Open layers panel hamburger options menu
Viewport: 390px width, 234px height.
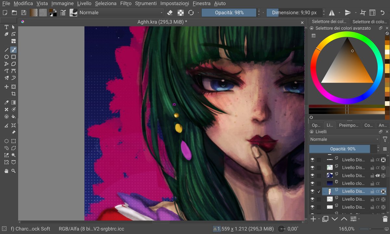pos(385,149)
